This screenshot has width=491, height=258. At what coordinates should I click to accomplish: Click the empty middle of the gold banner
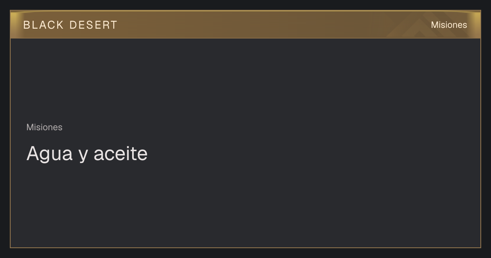click(x=254, y=25)
